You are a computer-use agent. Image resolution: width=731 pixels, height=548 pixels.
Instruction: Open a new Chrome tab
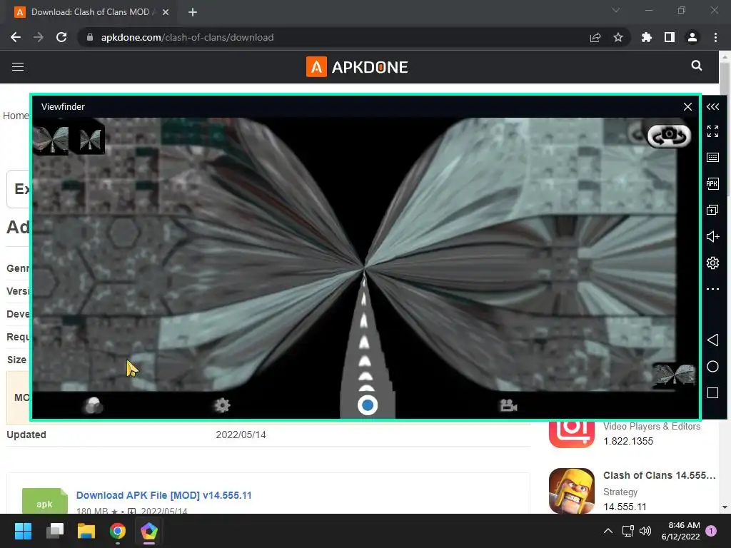193,12
